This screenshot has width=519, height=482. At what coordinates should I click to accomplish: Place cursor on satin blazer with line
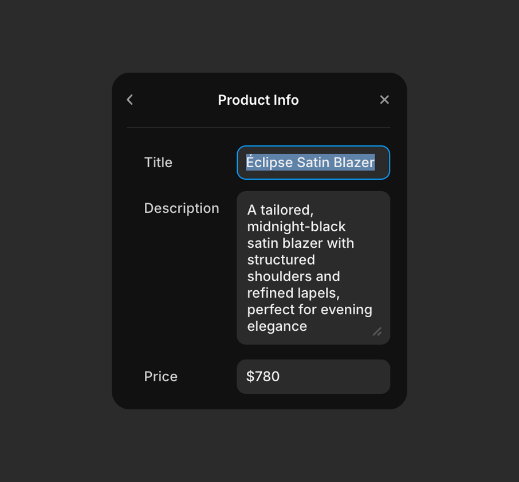click(x=300, y=243)
